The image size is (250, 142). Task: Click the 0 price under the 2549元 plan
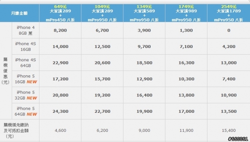[x=229, y=30]
